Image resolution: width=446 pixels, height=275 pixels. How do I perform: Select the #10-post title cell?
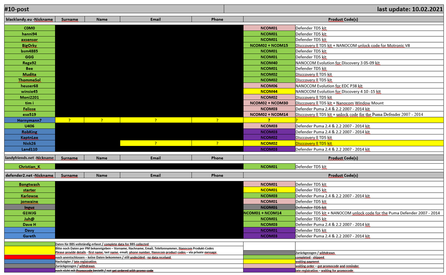[x=114, y=9]
